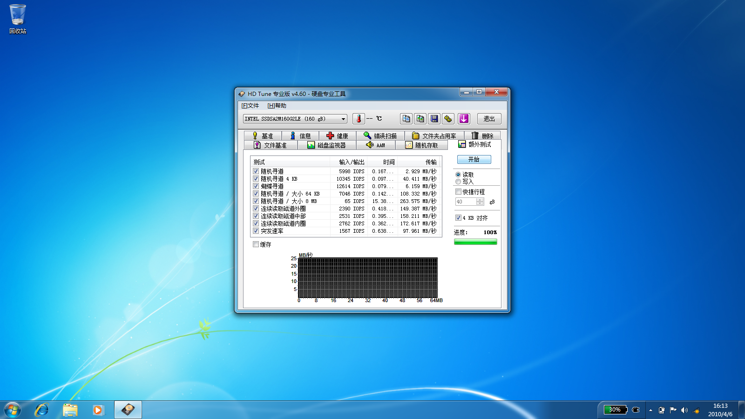Viewport: 745px width, 419px height.
Task: Click the 测试 column header
Action: coord(291,162)
